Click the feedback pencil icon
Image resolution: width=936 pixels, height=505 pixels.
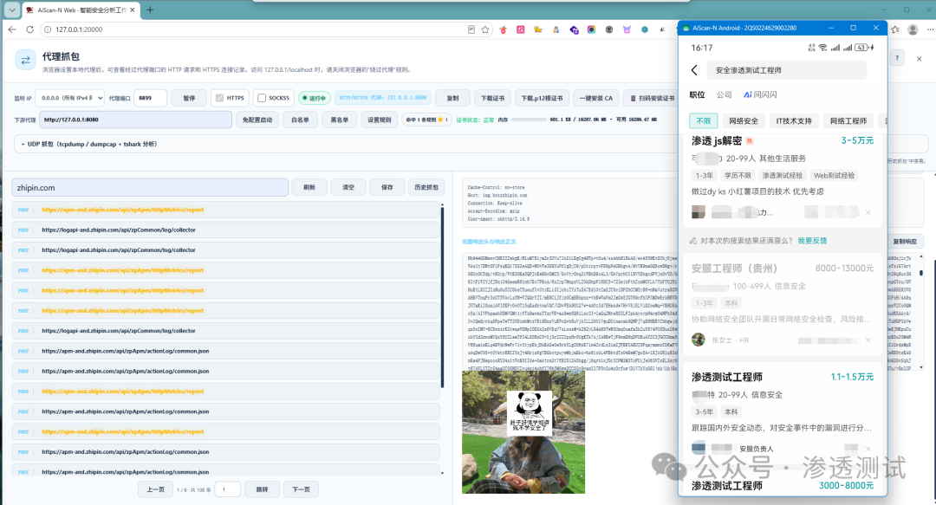click(x=693, y=241)
